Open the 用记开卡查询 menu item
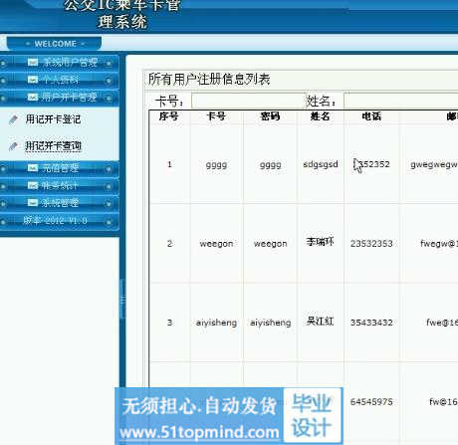This screenshot has height=445, width=458. click(x=53, y=145)
